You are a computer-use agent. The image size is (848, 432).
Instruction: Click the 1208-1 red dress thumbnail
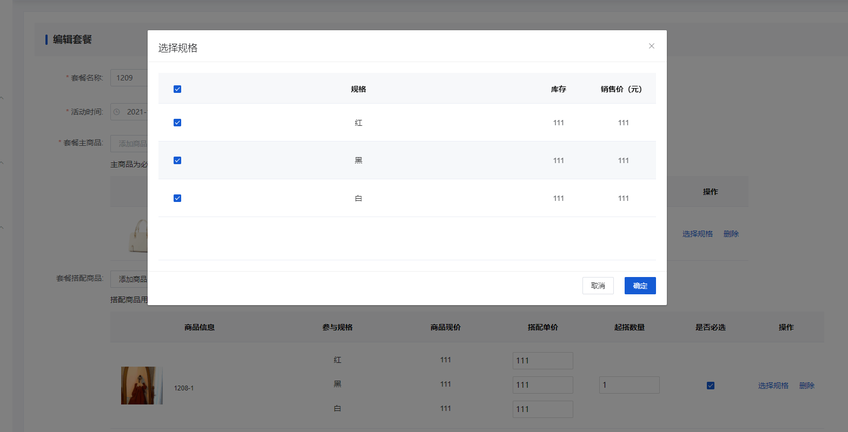point(142,386)
